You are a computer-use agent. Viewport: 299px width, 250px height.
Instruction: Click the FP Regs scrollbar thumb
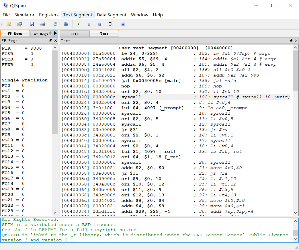point(55,92)
